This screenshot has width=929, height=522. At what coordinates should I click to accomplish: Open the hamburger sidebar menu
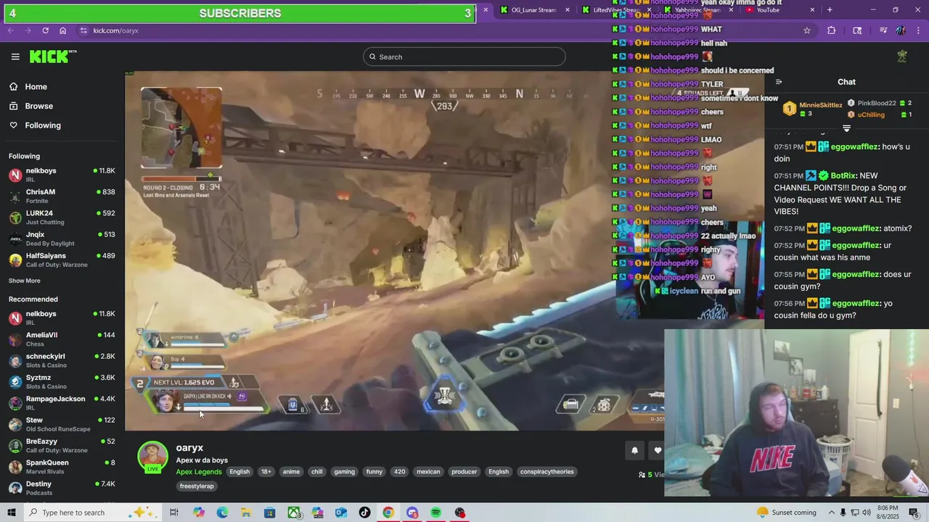tap(15, 57)
